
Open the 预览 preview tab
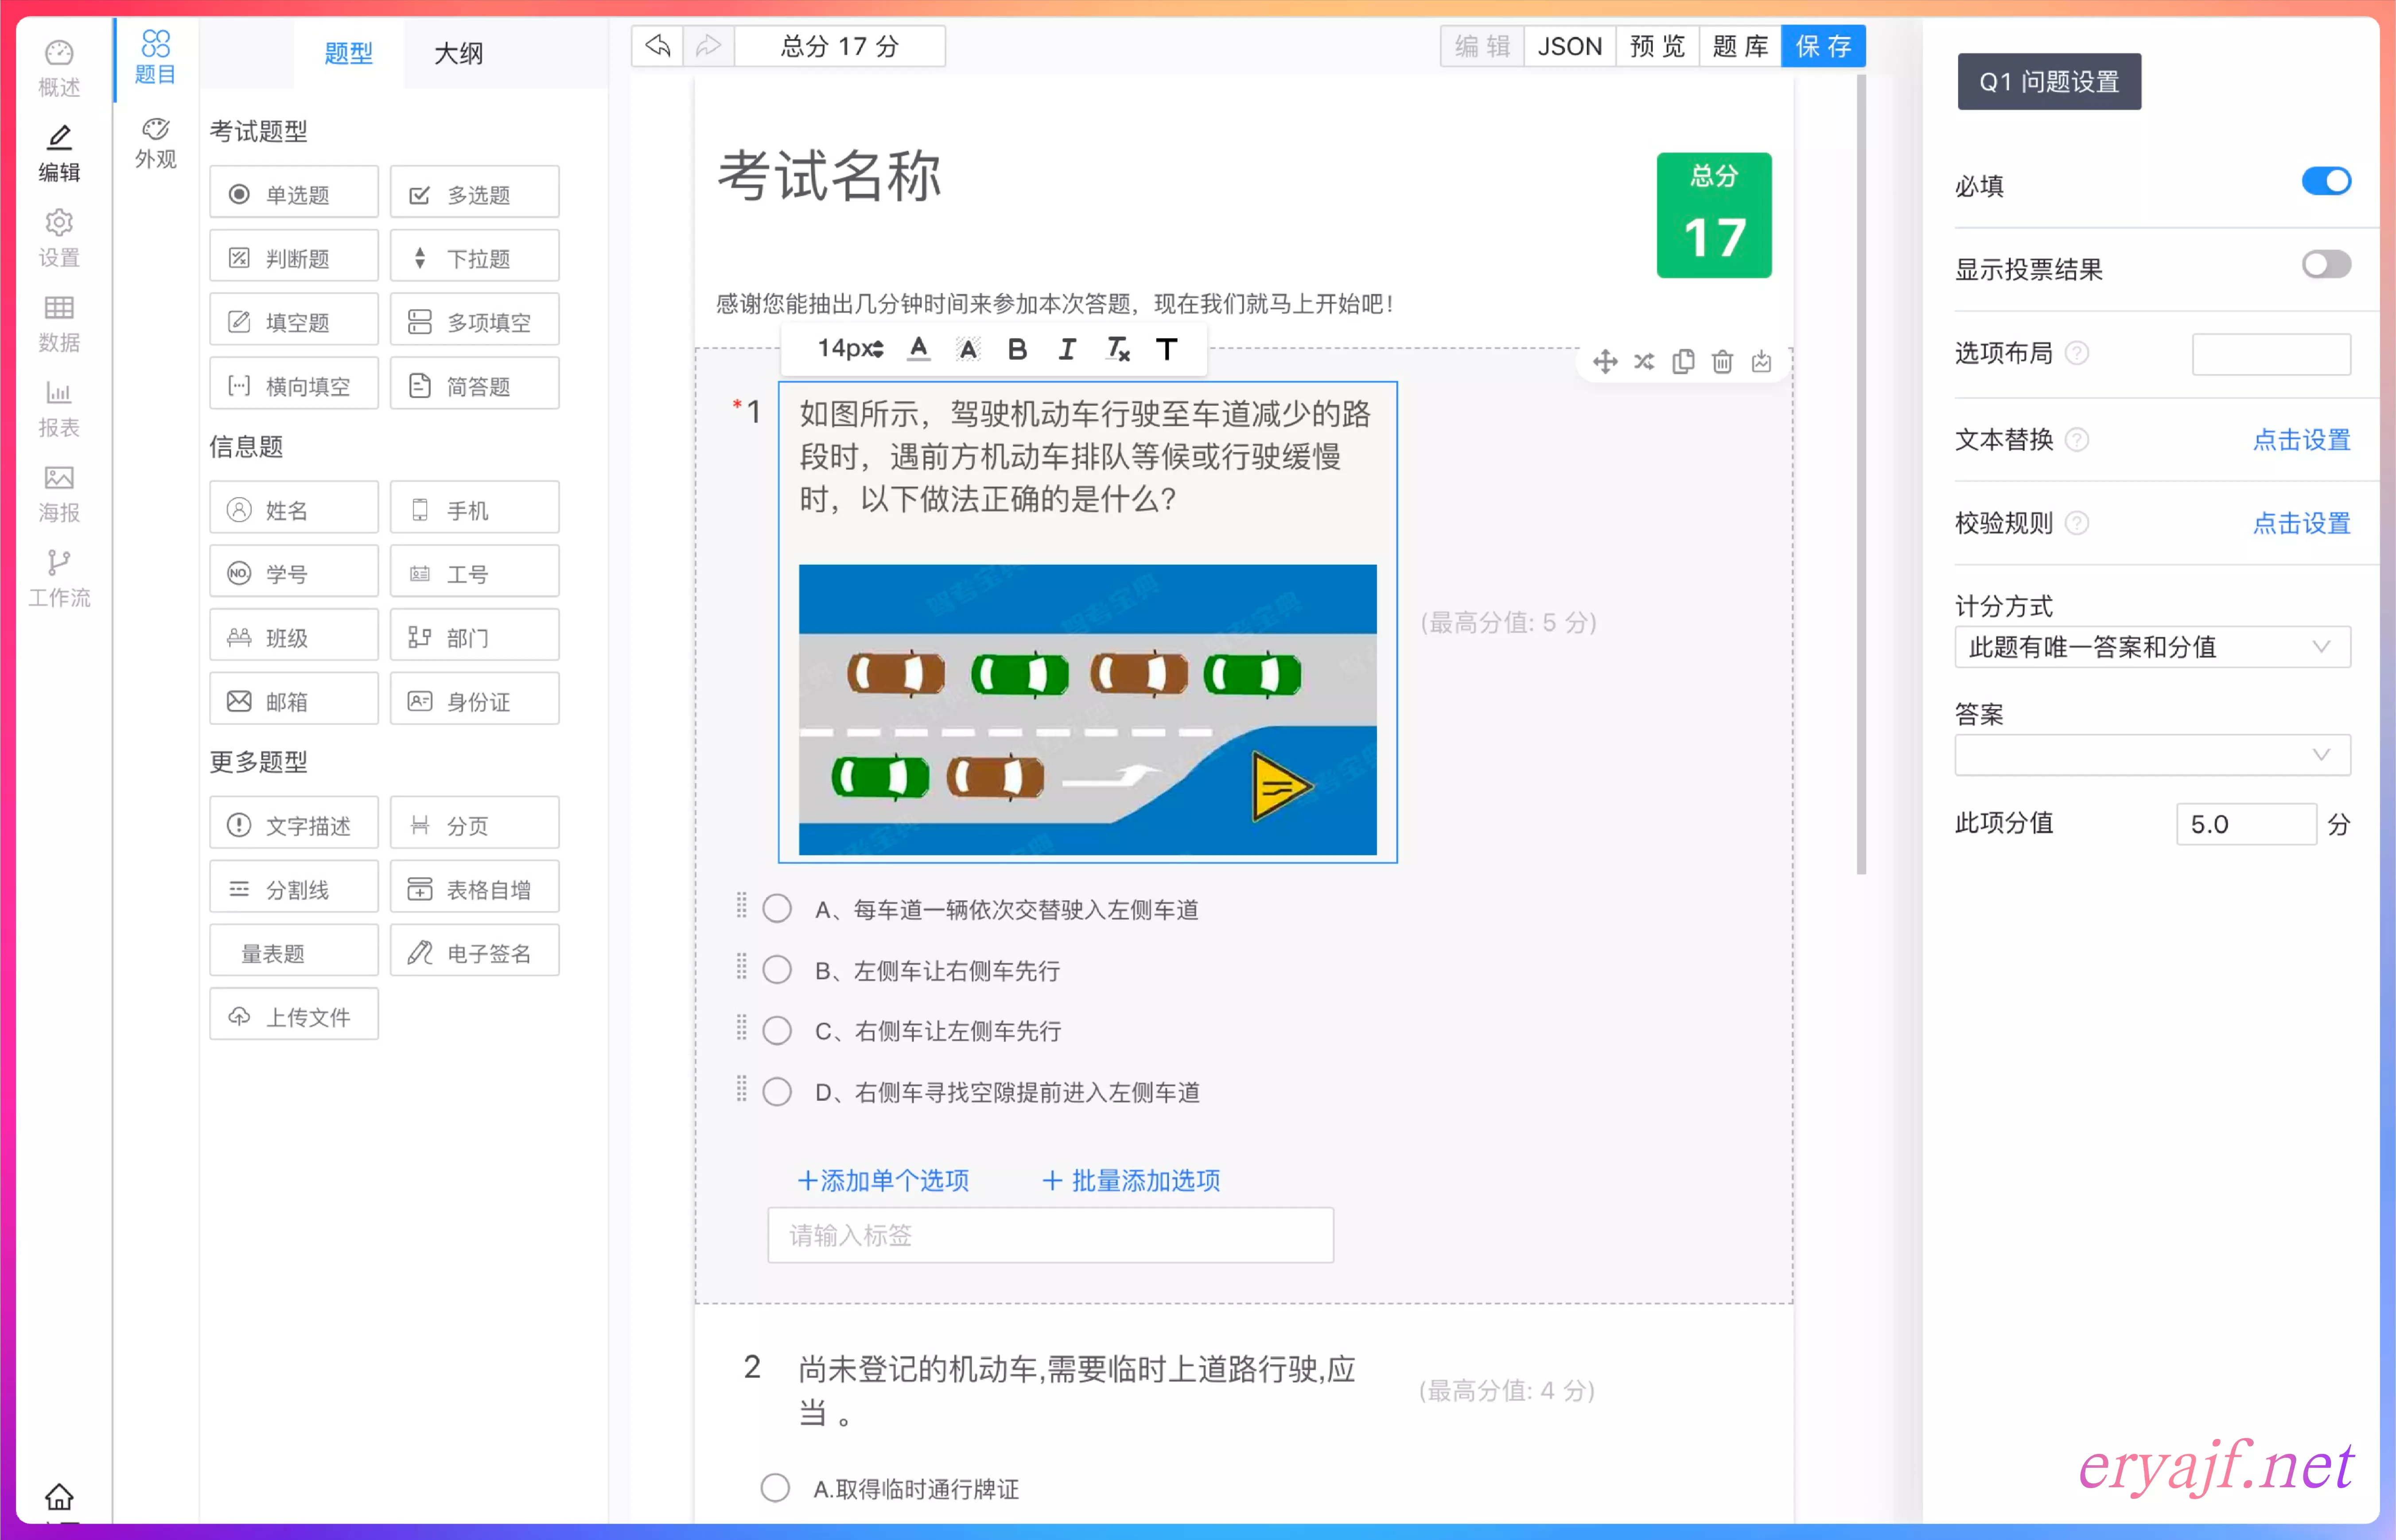click(1657, 46)
